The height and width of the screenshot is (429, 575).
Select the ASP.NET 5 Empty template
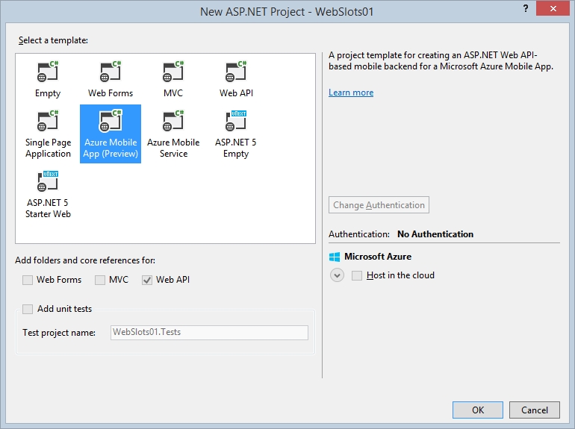[x=236, y=134]
